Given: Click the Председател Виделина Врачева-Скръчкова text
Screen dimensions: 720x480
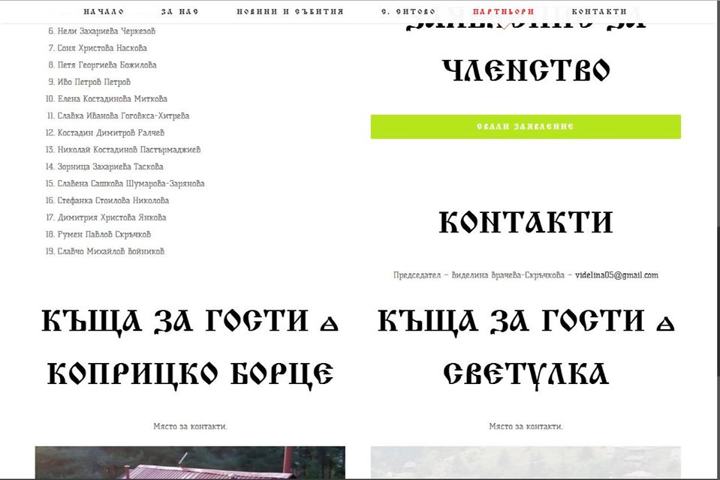Looking at the screenshot, I should click(479, 275).
